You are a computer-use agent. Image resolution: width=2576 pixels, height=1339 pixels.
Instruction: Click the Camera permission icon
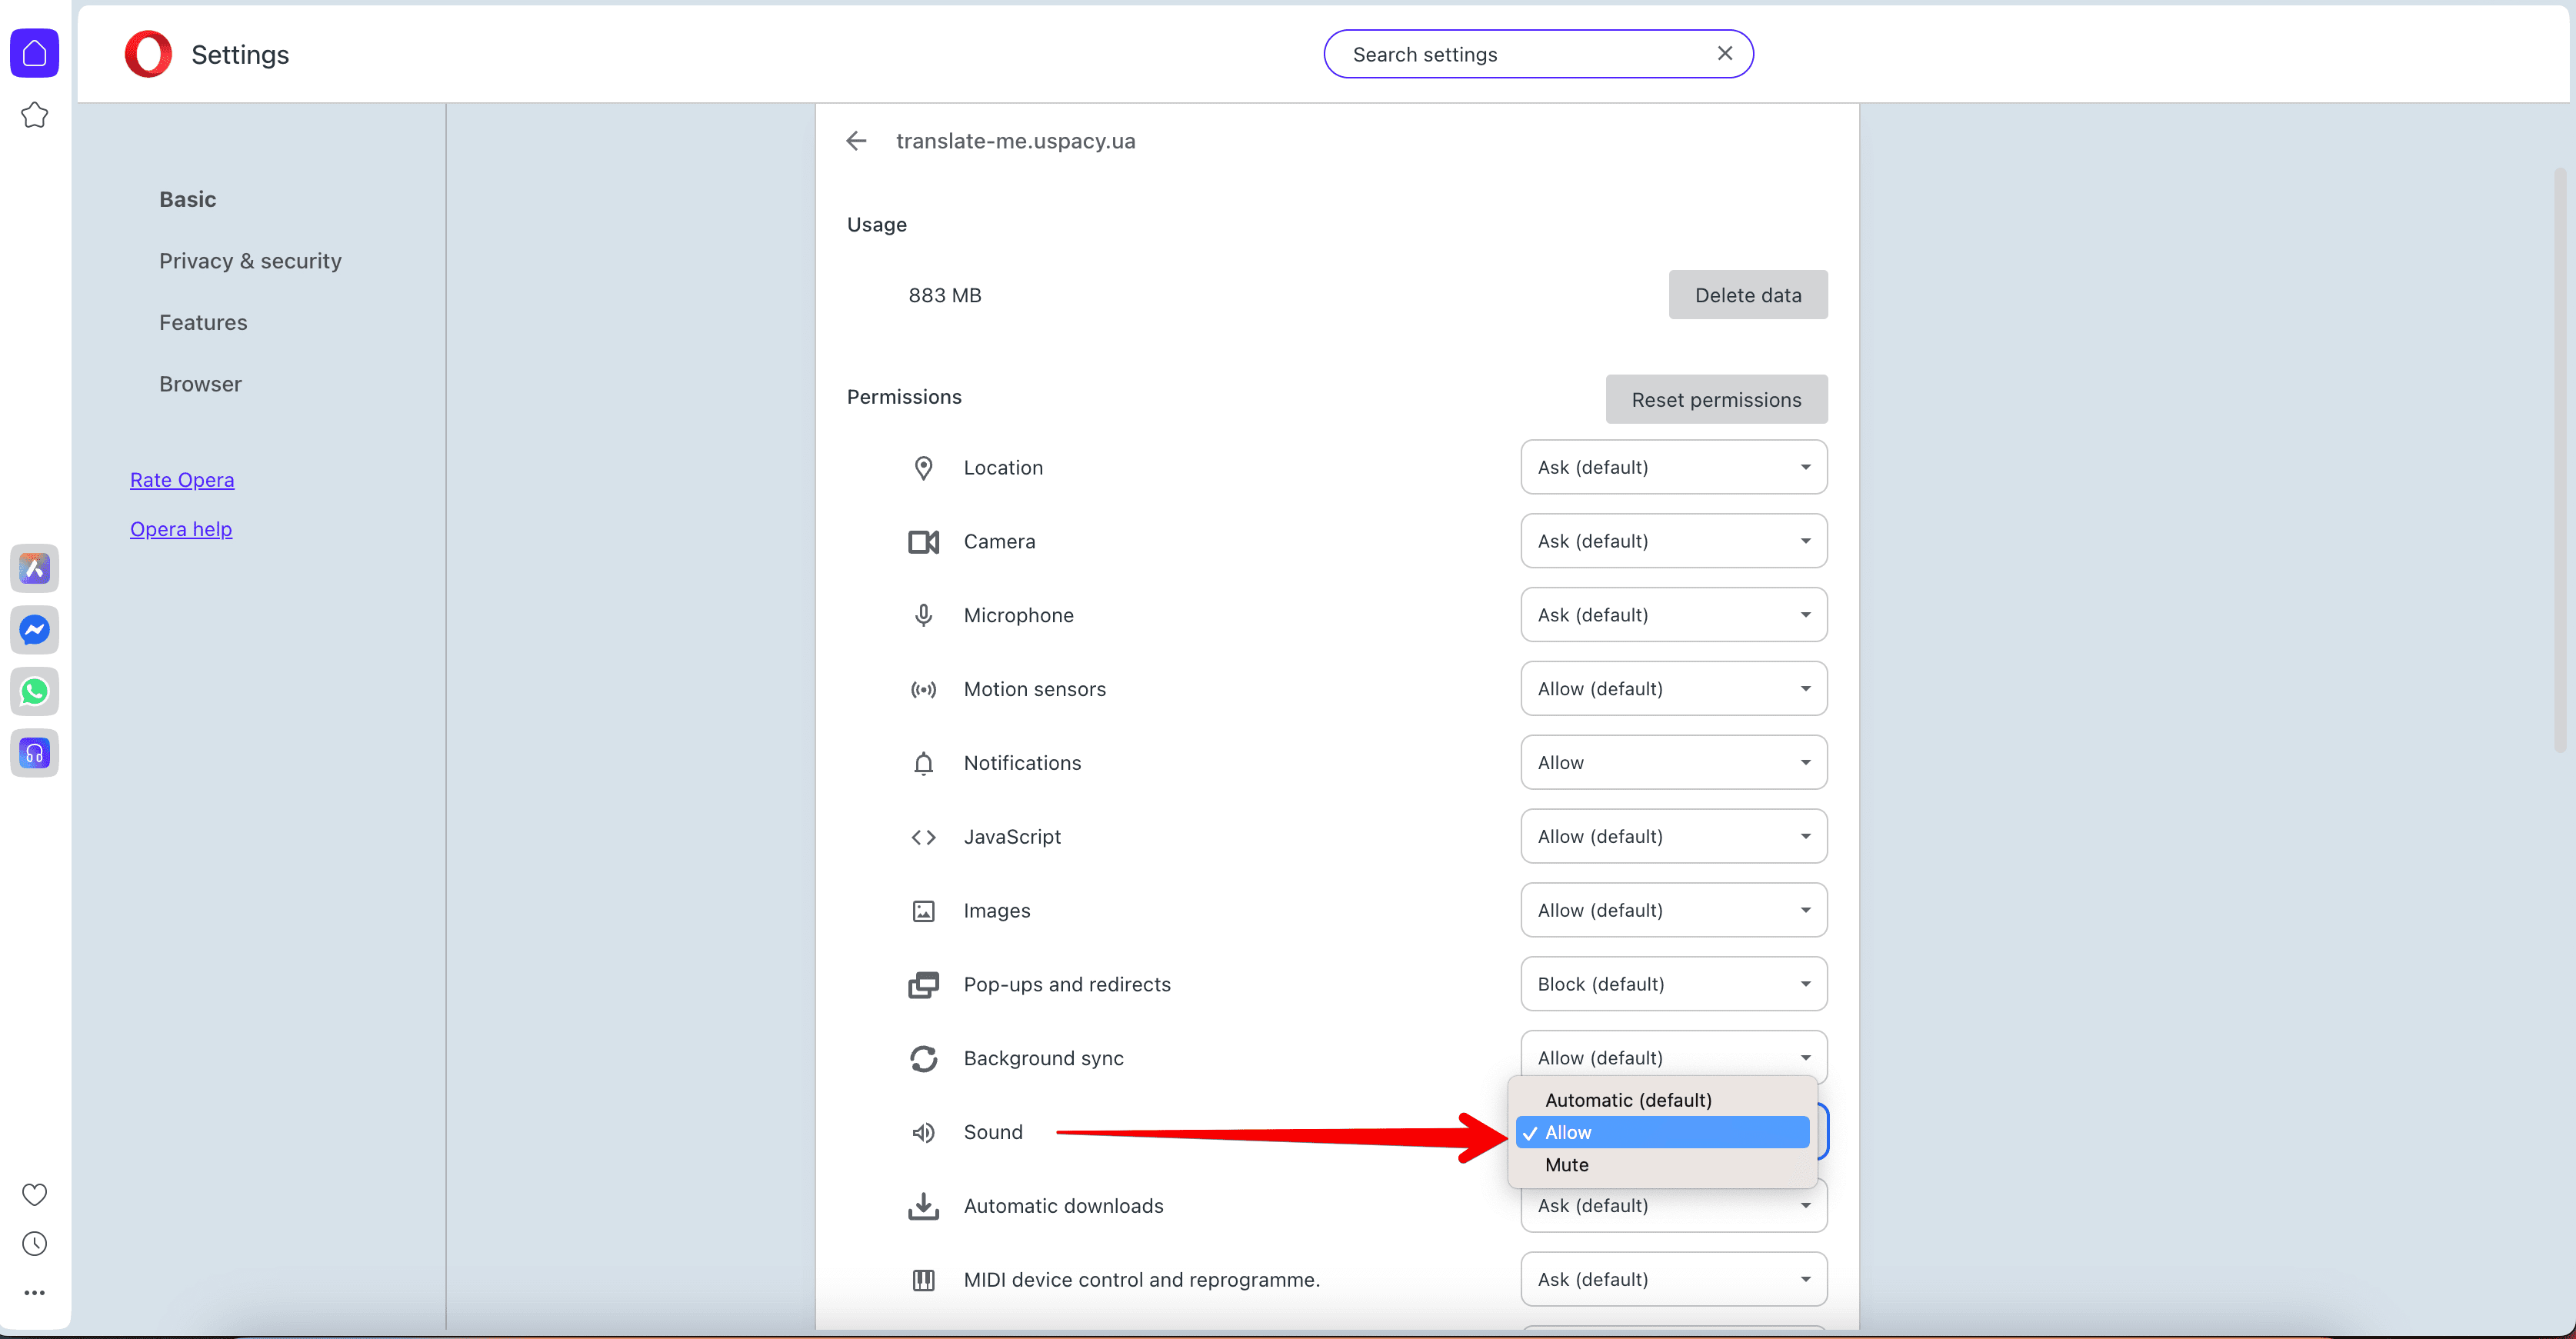click(923, 542)
